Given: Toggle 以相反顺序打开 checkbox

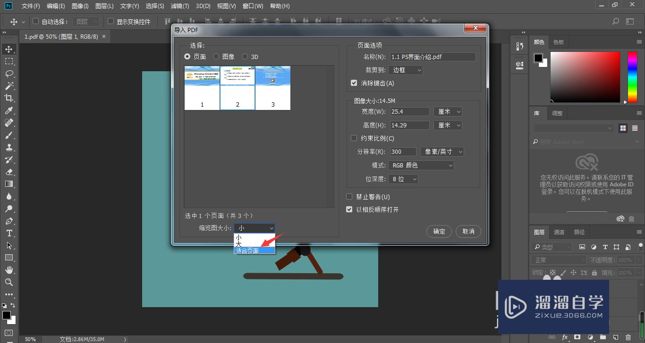Looking at the screenshot, I should (349, 209).
